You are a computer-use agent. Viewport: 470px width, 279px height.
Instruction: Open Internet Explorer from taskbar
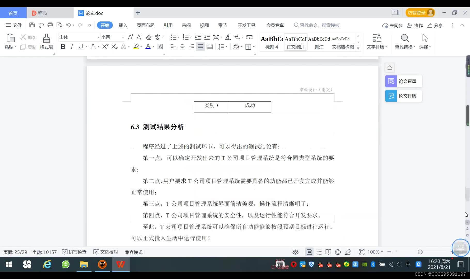tap(47, 264)
